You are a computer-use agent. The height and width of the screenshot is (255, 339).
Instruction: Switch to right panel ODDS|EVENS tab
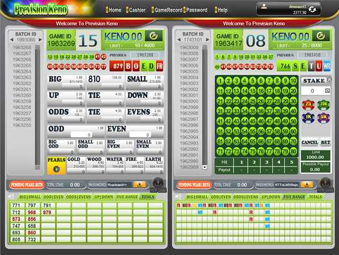246,197
